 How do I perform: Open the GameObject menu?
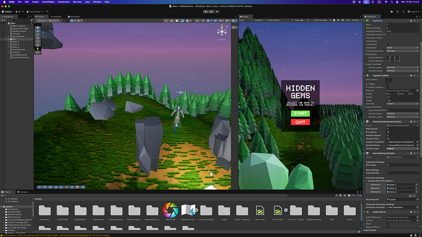pos(48,2)
